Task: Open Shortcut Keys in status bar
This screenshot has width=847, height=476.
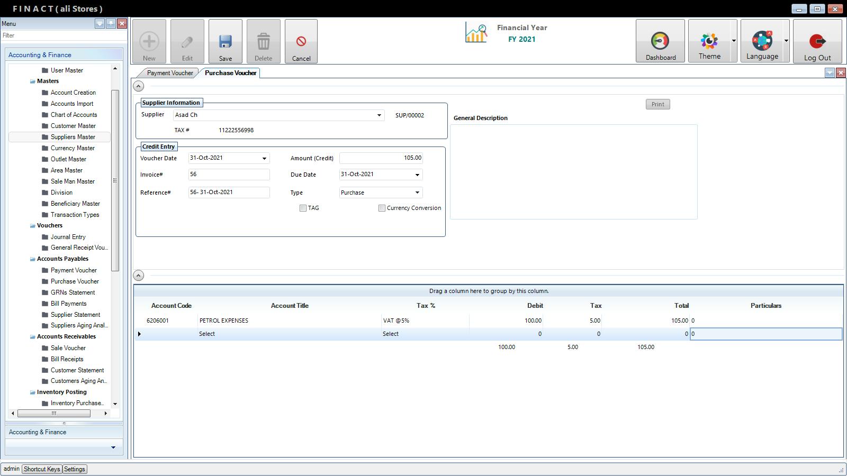Action: pyautogui.click(x=42, y=469)
